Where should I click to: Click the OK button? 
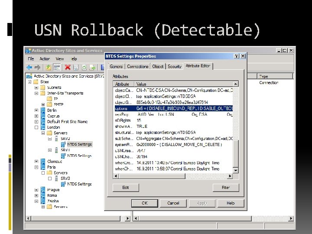click(x=145, y=203)
